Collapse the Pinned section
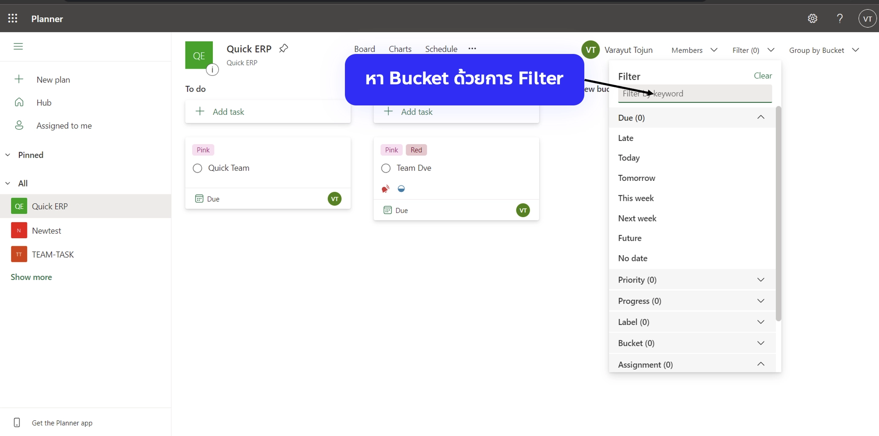This screenshot has height=436, width=879. [x=8, y=155]
